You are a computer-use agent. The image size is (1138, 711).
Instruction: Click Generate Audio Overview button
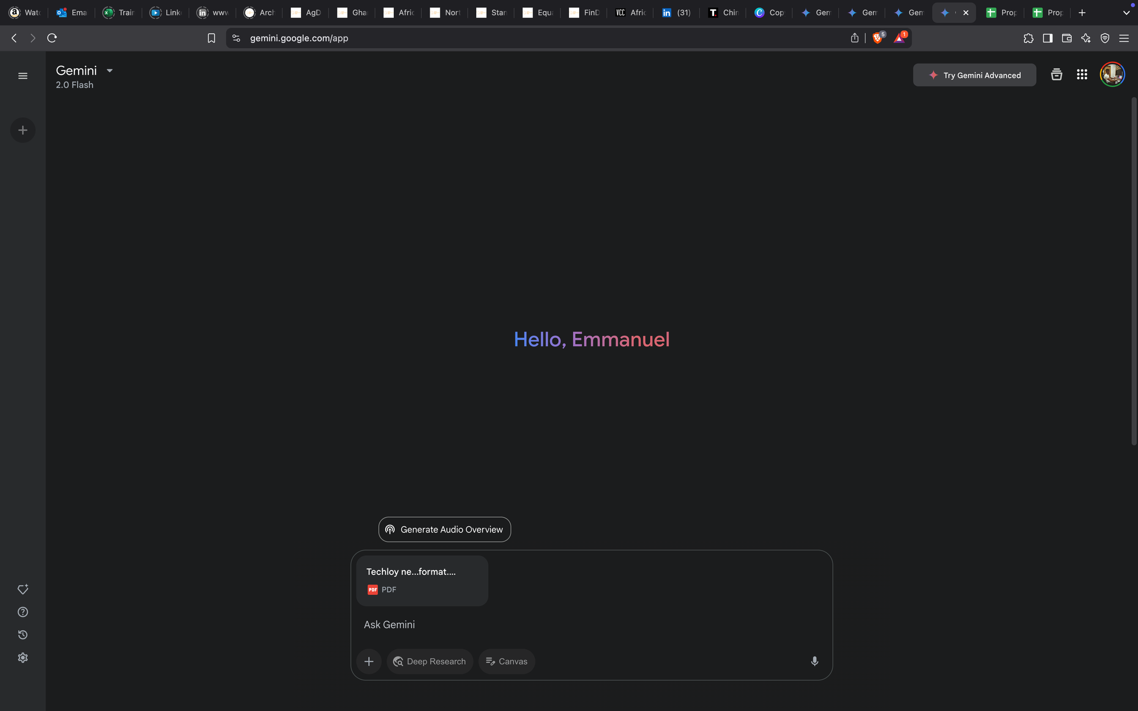pyautogui.click(x=444, y=530)
